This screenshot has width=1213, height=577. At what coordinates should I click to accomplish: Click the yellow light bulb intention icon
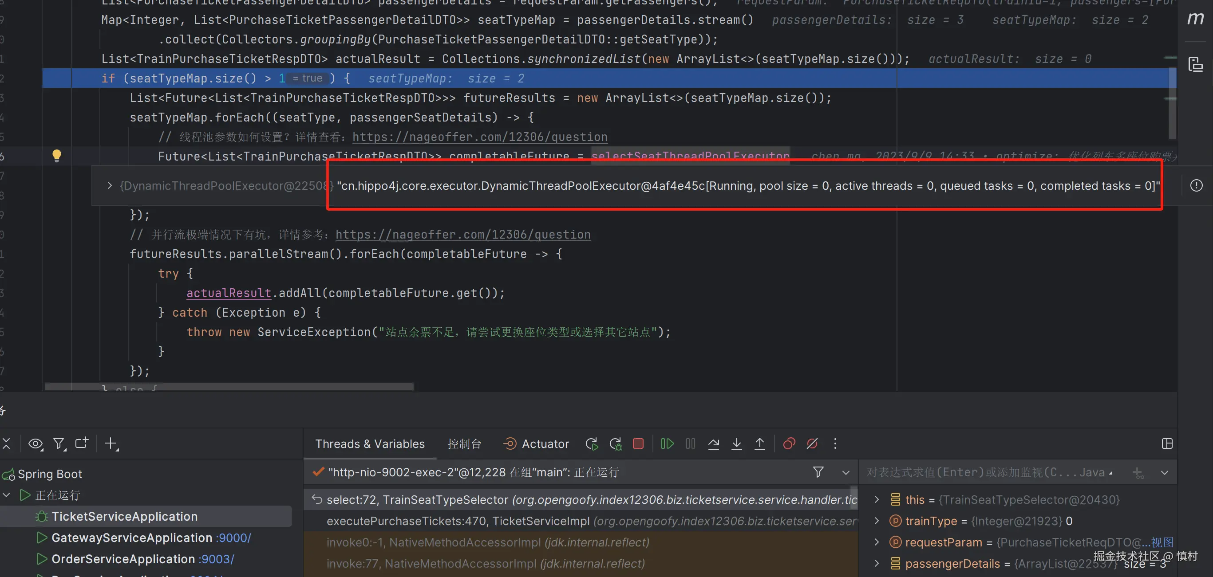pyautogui.click(x=56, y=155)
